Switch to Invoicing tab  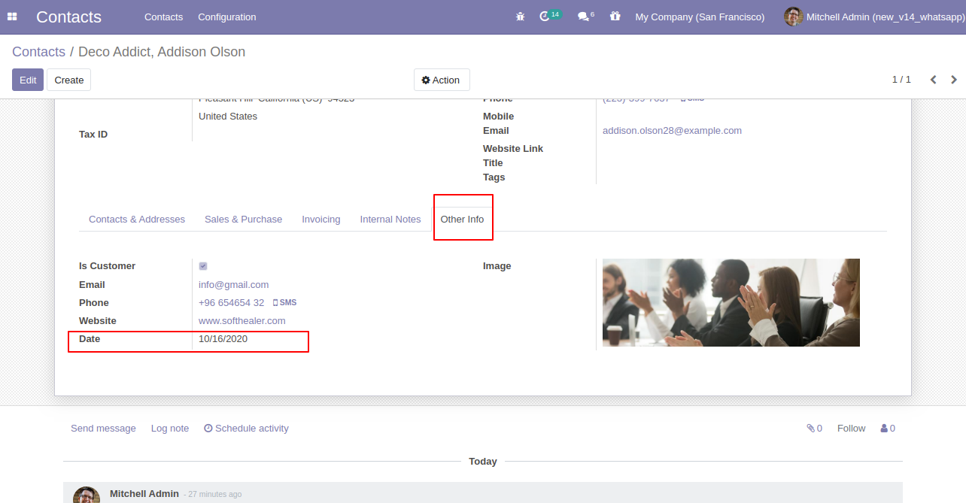[x=321, y=220]
